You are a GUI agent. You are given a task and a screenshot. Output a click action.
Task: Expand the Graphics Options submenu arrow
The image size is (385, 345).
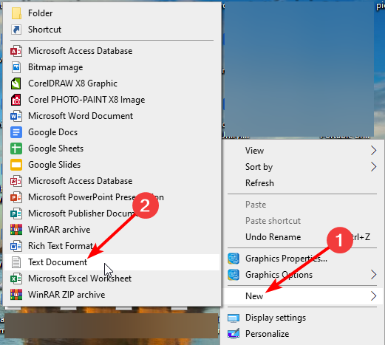click(x=373, y=275)
